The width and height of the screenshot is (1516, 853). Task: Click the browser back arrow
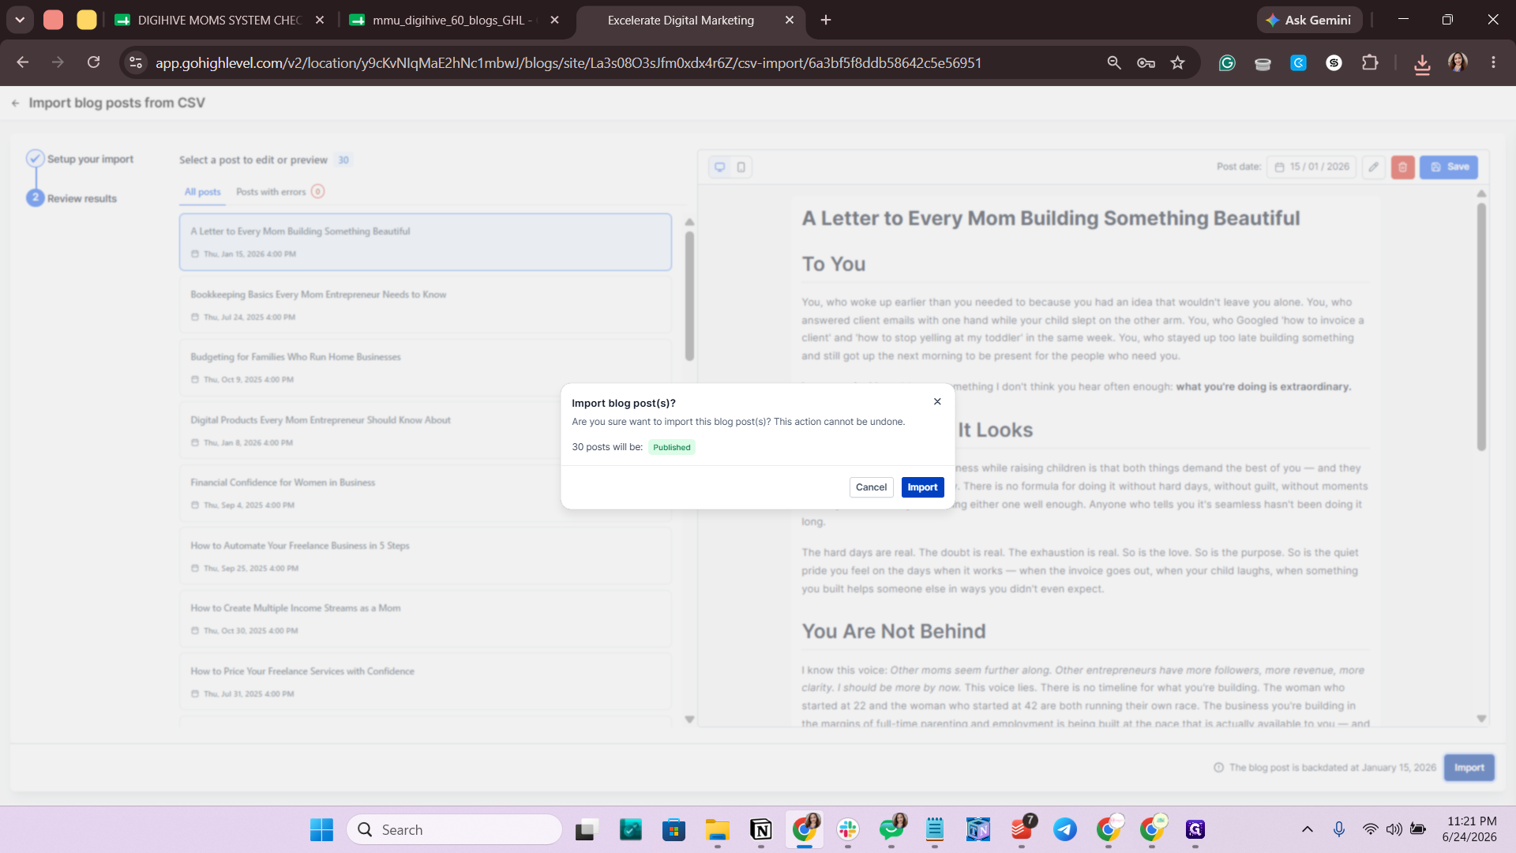click(x=23, y=62)
